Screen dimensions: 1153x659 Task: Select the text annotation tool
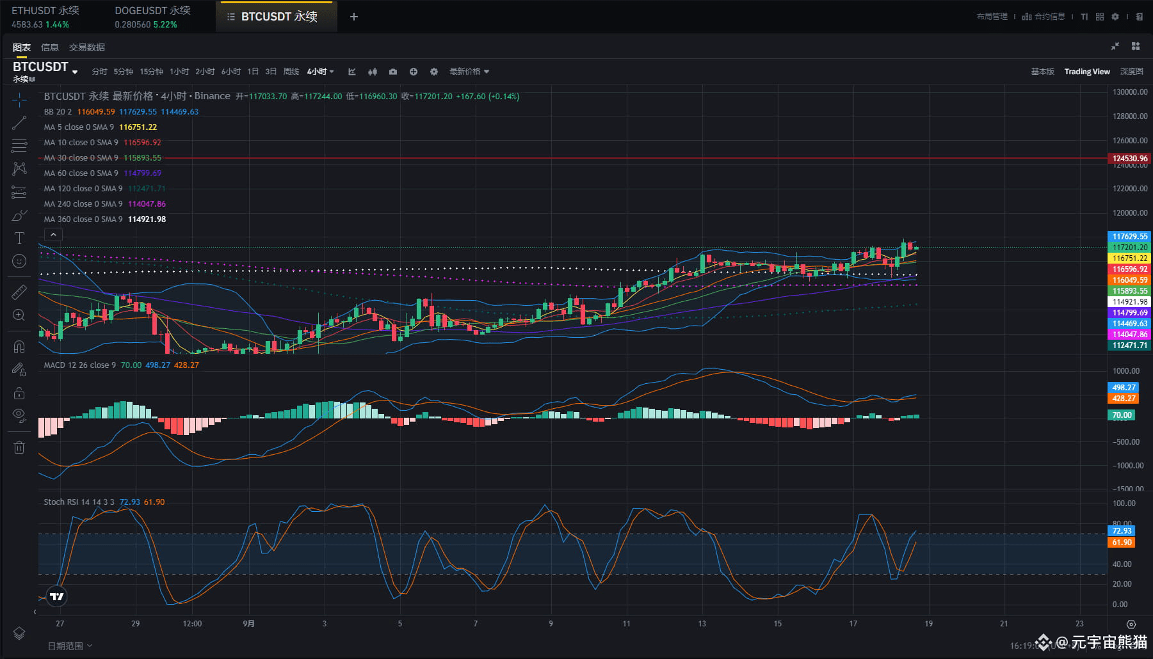(19, 238)
